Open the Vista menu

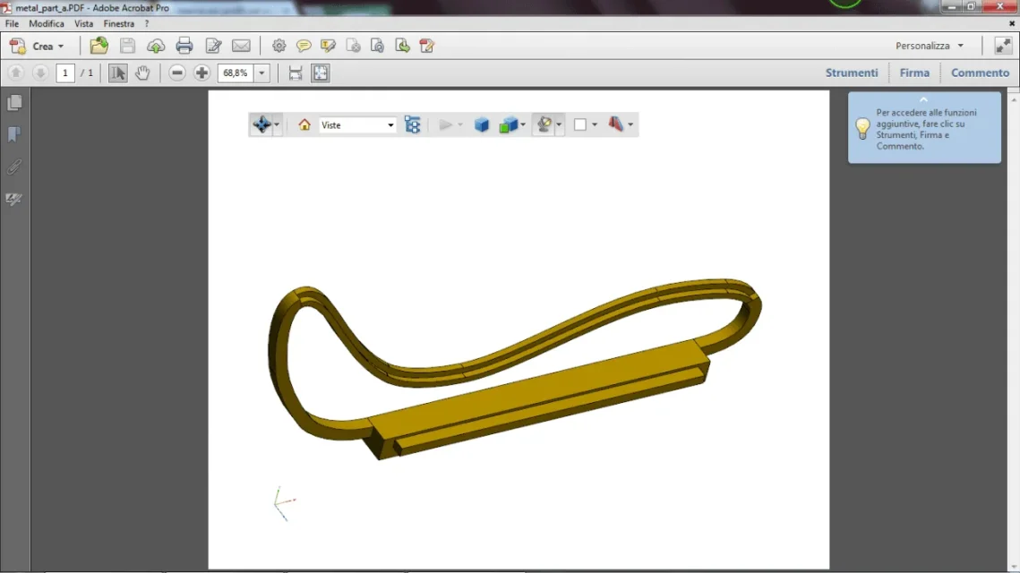(83, 23)
